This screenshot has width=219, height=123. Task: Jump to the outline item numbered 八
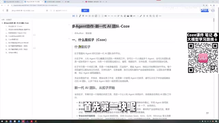16,49
